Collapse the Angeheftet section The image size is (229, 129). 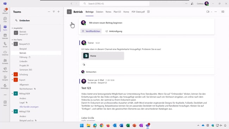[12, 28]
